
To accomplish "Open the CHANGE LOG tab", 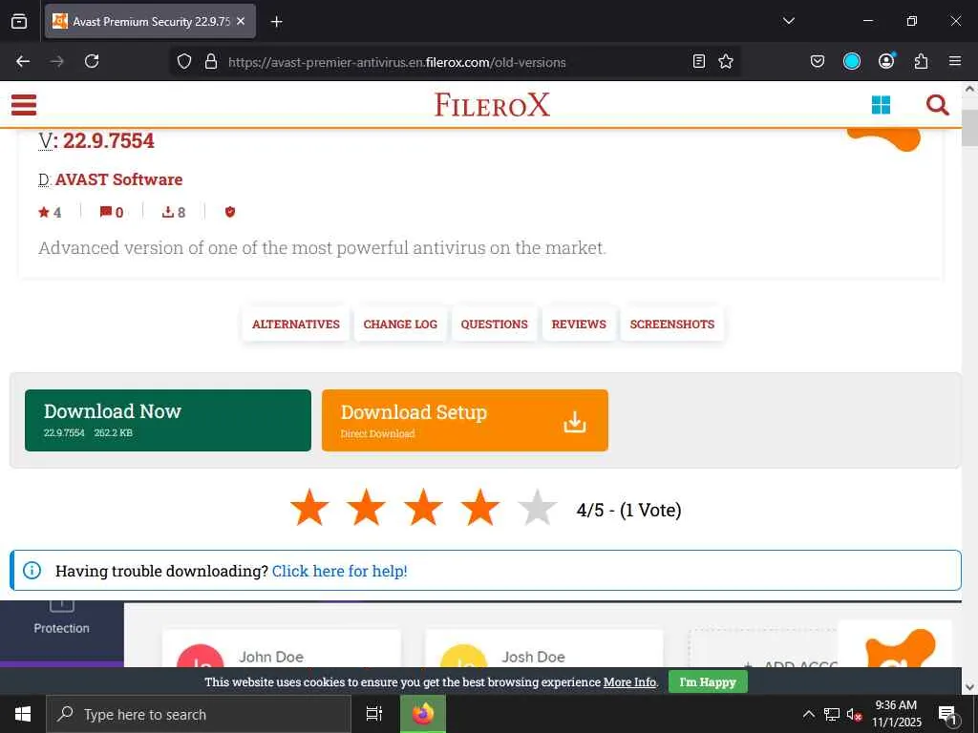I will 400,325.
